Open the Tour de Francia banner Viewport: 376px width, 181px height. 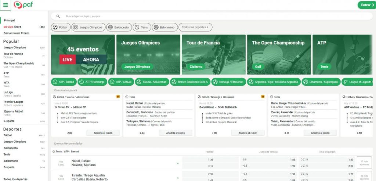pos(213,54)
